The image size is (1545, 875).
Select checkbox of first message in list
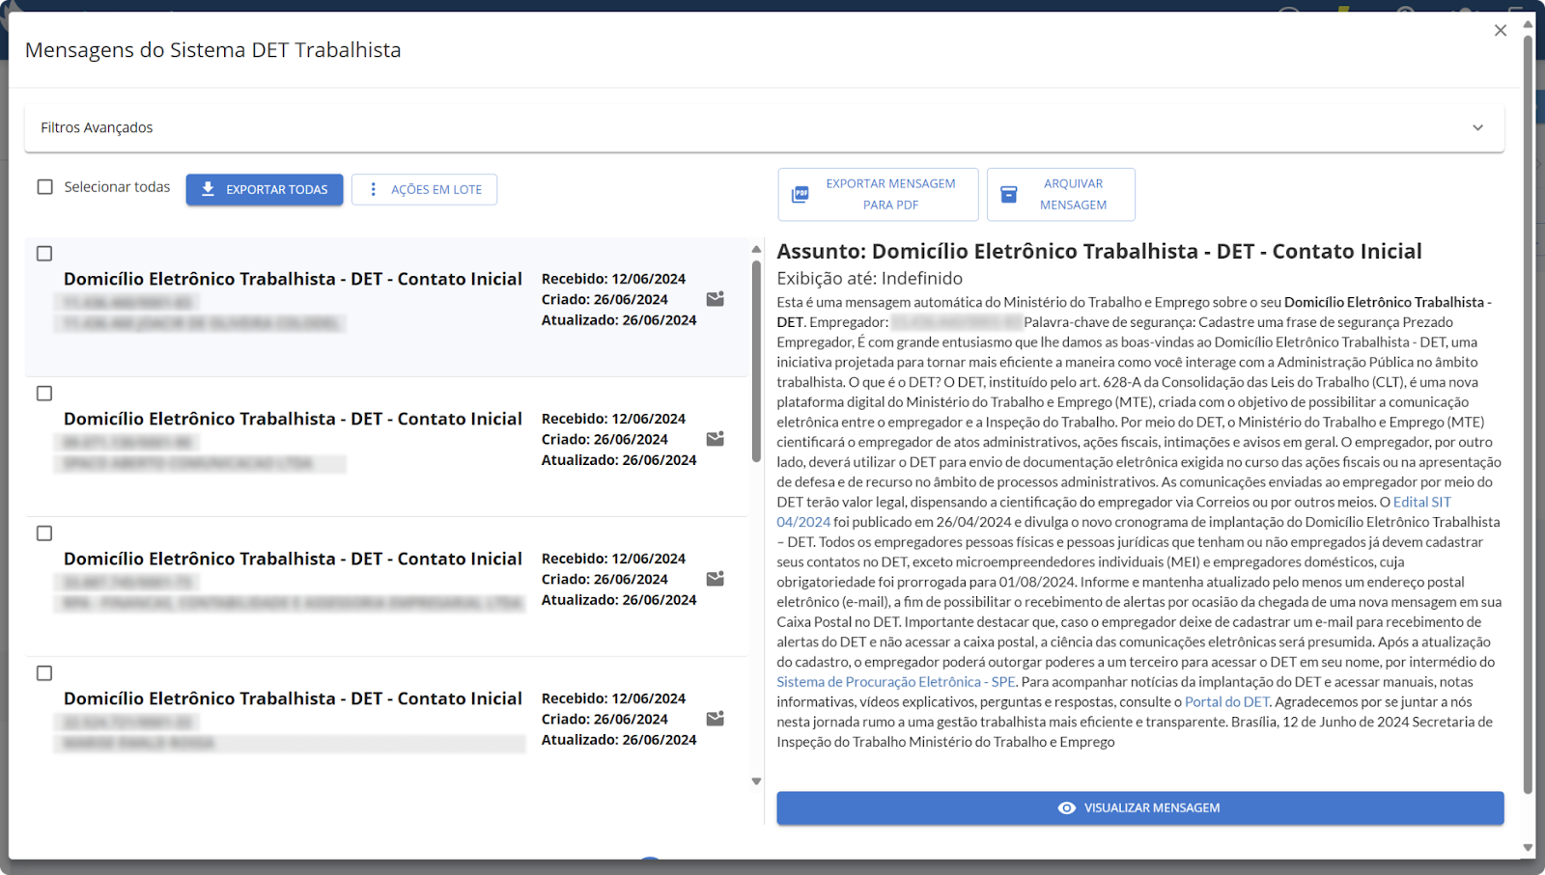44,254
